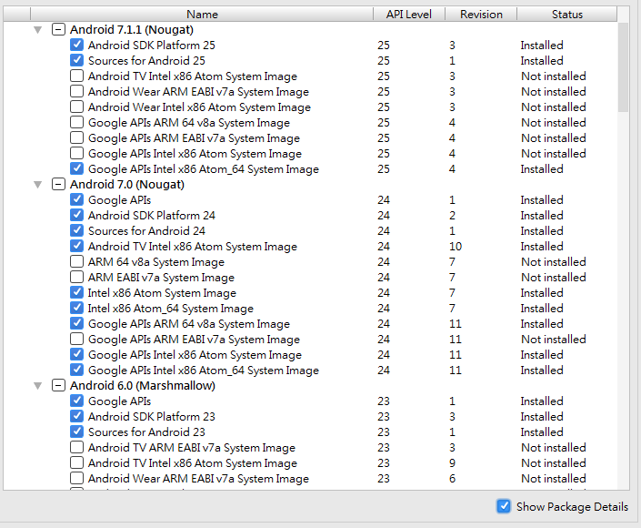The width and height of the screenshot is (641, 528).
Task: Click revision '9' of Android TV Intel x86 Atom API 23
Action: 452,463
